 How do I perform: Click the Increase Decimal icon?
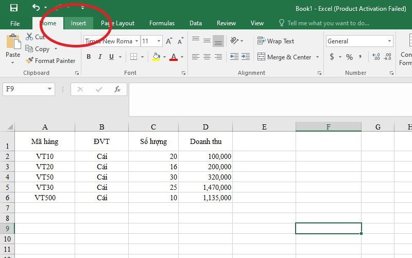tap(376, 57)
